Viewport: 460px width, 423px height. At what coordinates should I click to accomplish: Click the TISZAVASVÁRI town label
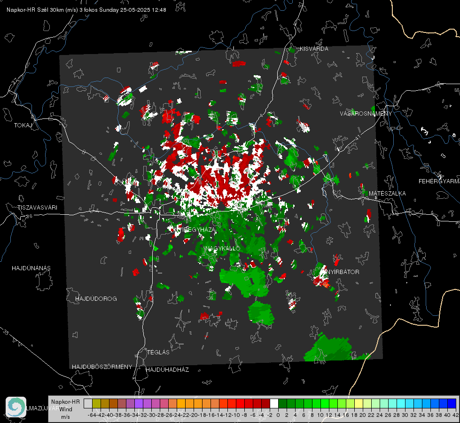(x=37, y=208)
